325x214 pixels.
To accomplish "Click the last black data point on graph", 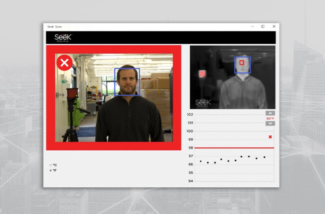I will (264, 157).
